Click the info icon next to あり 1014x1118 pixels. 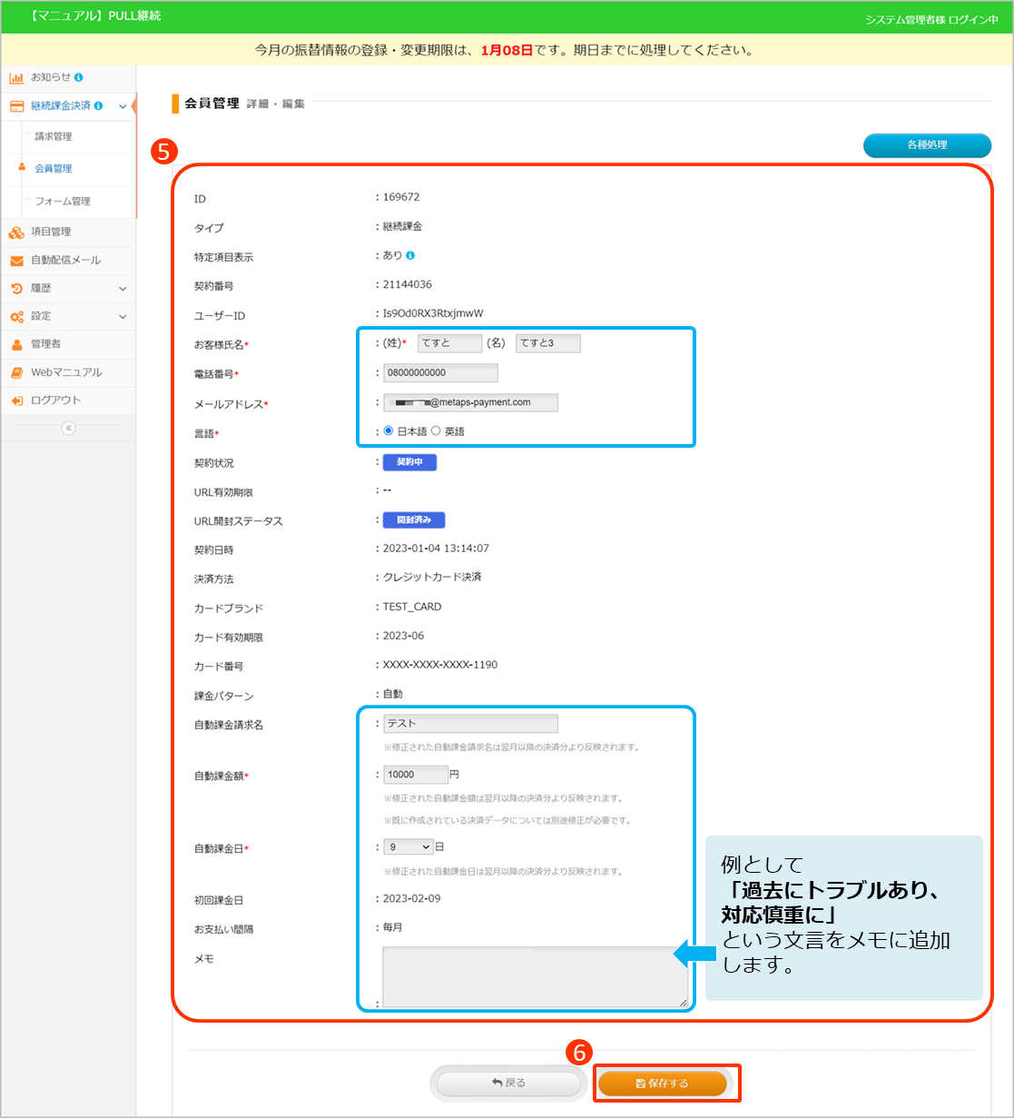[410, 256]
